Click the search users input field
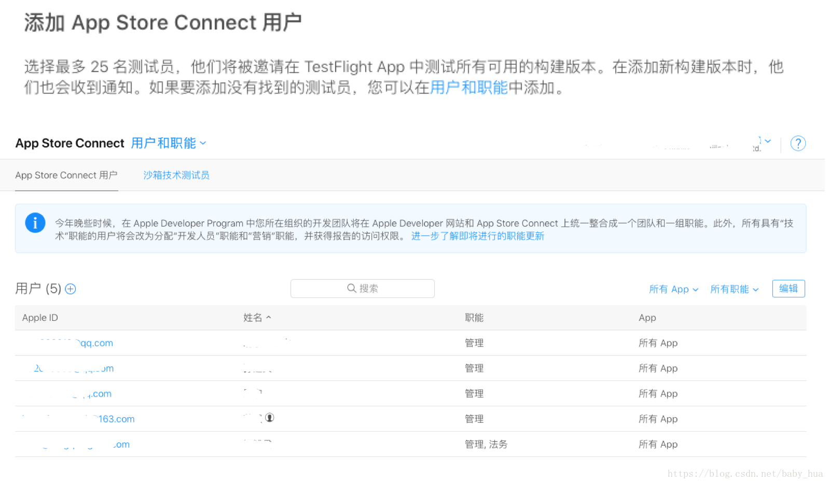Screen dimensions: 829x484 363,289
